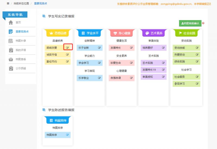Click the blue 档案排序 card header
The height and width of the screenshot is (149, 217).
(58, 120)
